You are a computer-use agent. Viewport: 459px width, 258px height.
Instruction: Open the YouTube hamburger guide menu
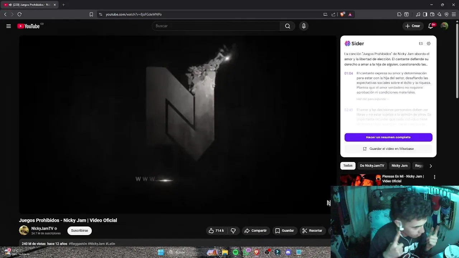9,26
